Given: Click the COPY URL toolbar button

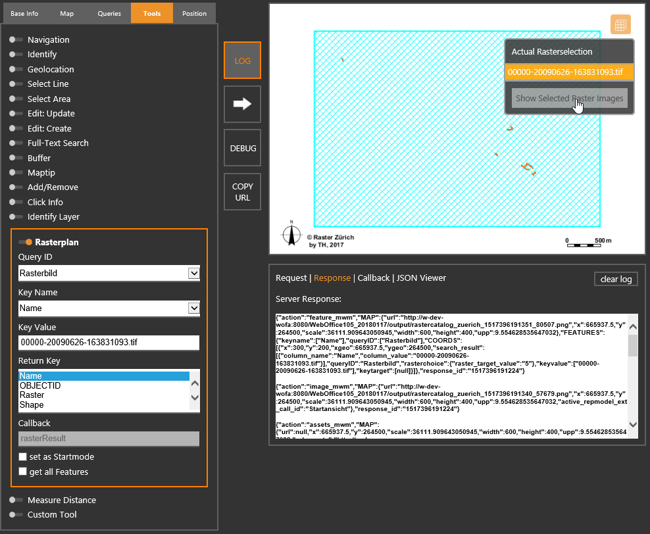Looking at the screenshot, I should pos(241,191).
